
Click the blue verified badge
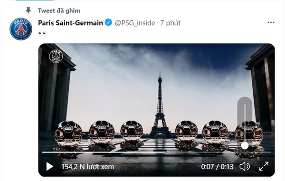coord(109,23)
